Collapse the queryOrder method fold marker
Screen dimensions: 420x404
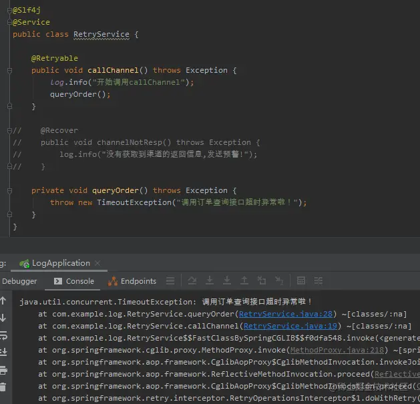[x=9, y=191]
